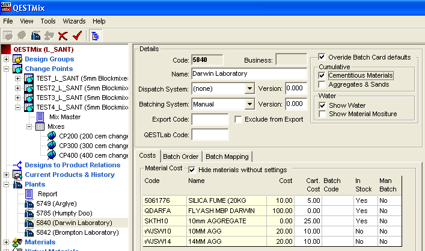Open the Wizards menu
425x251 pixels.
(x=74, y=21)
